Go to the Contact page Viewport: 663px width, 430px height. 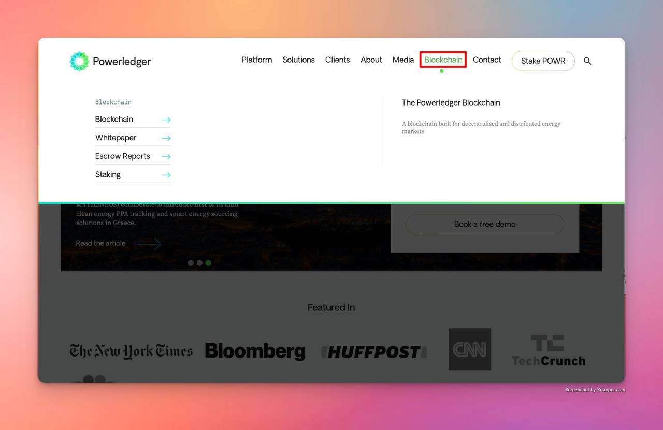tap(487, 60)
